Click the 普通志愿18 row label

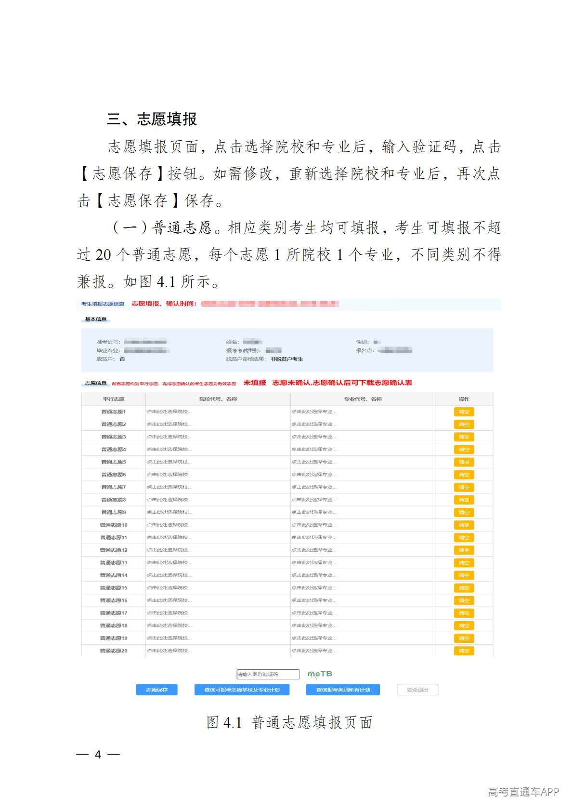114,625
